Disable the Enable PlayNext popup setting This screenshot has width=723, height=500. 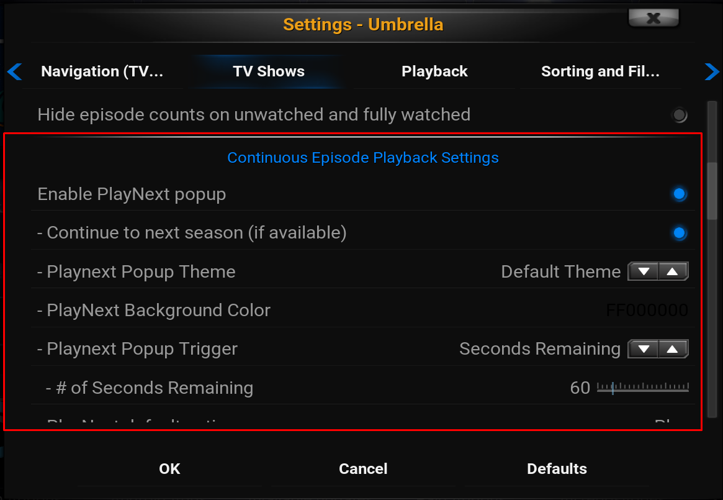[x=680, y=194]
